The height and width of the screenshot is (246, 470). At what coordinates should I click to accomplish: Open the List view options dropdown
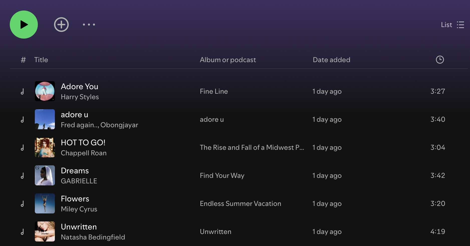[x=452, y=25]
